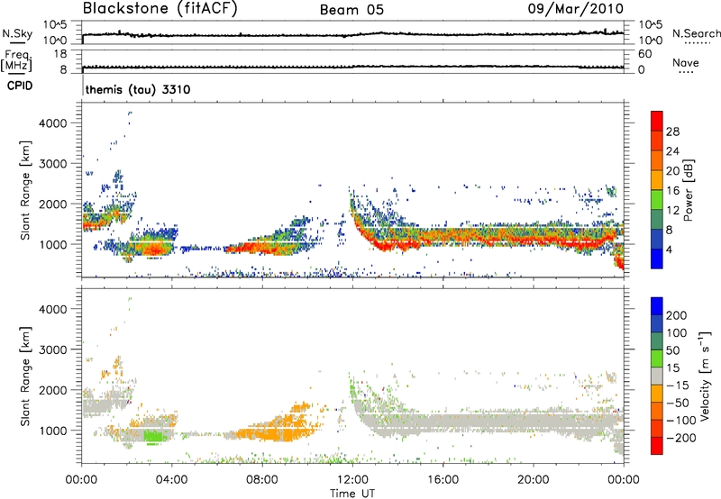Click the -100 label on velocity colorbar
This screenshot has width=721, height=499.
pos(681,421)
